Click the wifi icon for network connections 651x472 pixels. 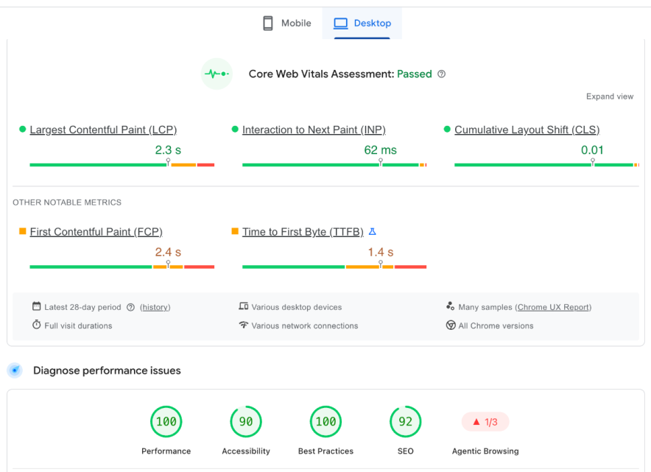[x=243, y=325]
